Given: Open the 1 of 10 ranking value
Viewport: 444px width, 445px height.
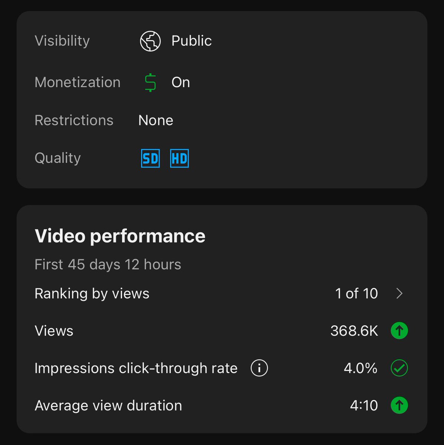Looking at the screenshot, I should pyautogui.click(x=356, y=293).
